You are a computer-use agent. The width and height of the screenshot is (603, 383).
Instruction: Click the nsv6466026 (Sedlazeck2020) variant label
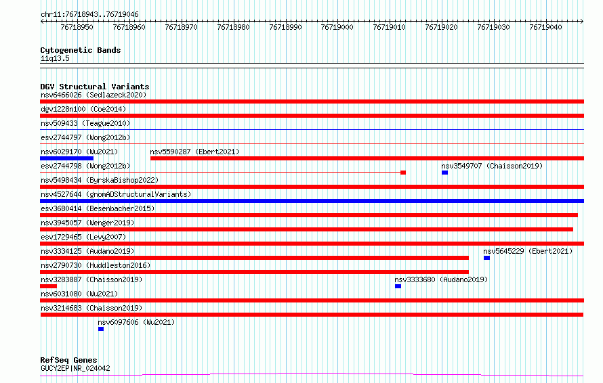click(x=93, y=95)
